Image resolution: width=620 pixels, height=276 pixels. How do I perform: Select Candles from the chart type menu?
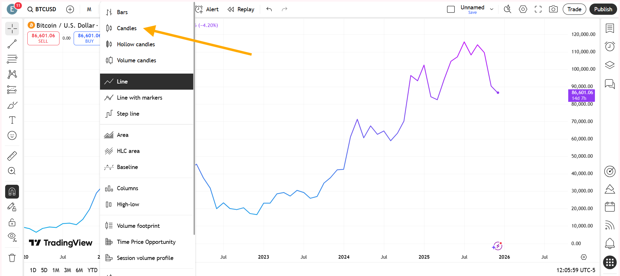coord(126,28)
